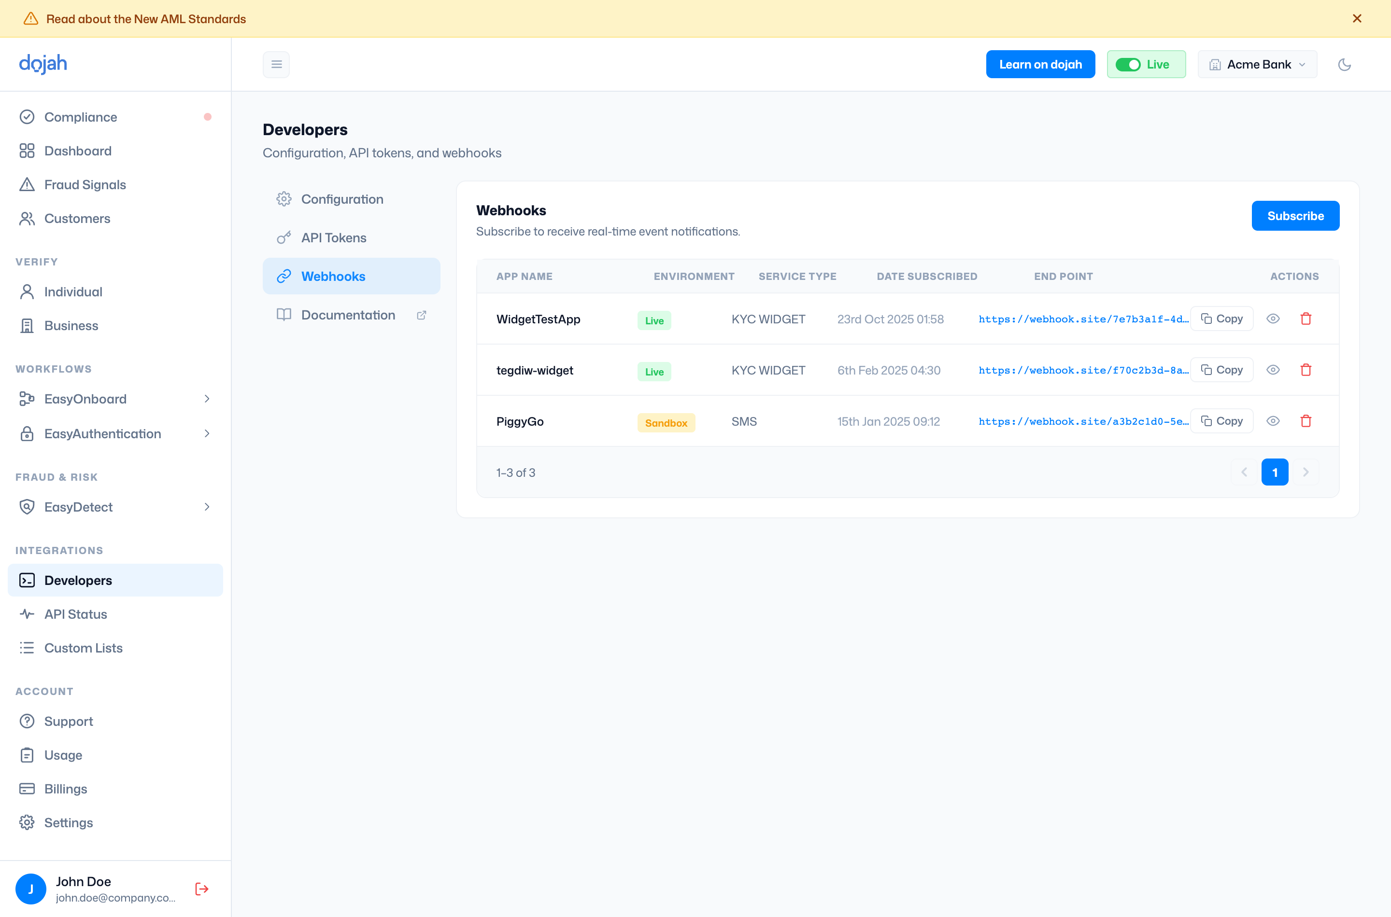Open Custom Lists page

115,648
